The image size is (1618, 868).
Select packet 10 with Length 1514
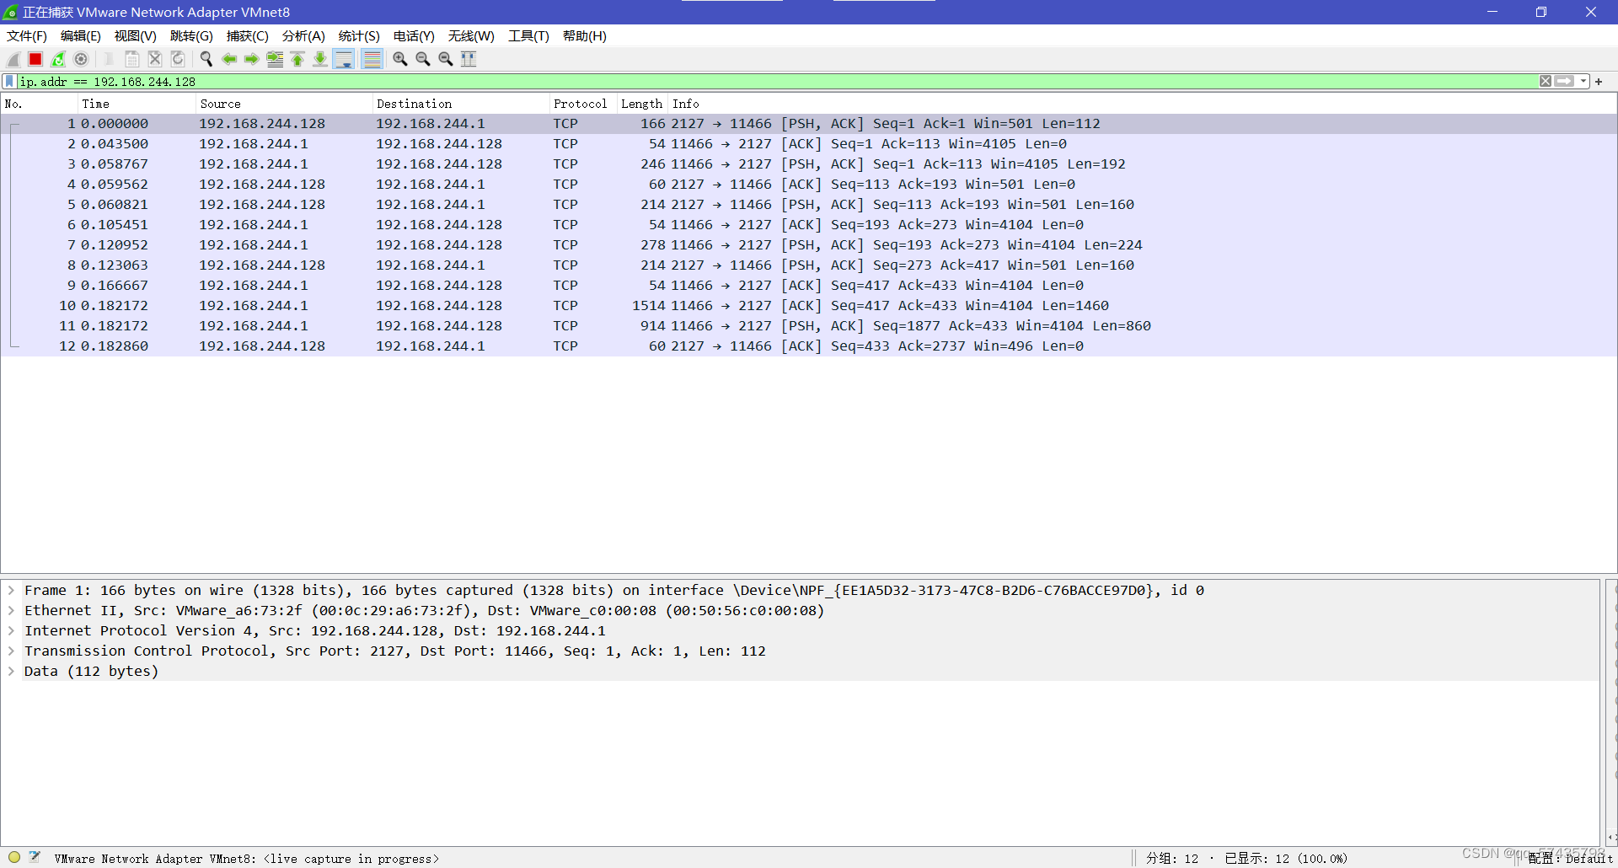809,306
